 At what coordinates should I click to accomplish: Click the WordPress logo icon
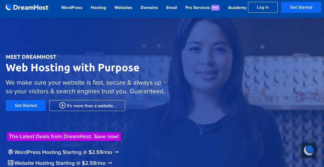(11, 152)
